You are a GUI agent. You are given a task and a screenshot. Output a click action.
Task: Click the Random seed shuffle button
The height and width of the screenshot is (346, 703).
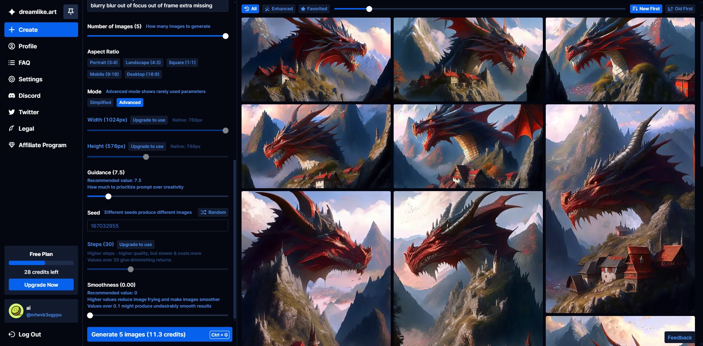coord(213,212)
